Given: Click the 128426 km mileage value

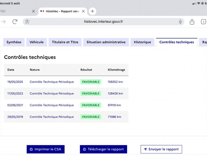Looking at the screenshot, I should [115, 94].
